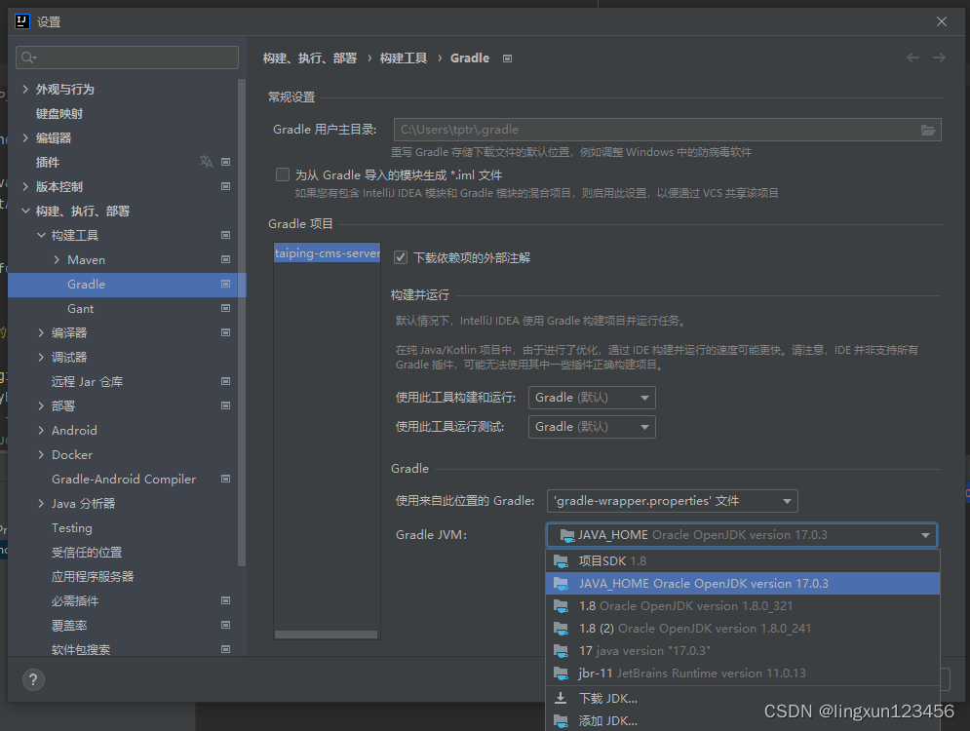Viewport: 970px width, 731px height.
Task: Choose 1.8 Oracle OpenJDK version 1.8.0_321
Action: pyautogui.click(x=742, y=606)
